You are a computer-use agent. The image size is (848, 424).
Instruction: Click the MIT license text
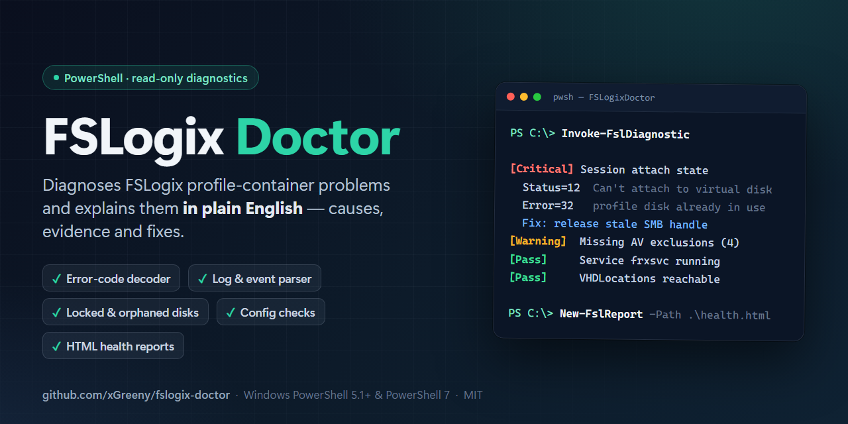(x=473, y=396)
